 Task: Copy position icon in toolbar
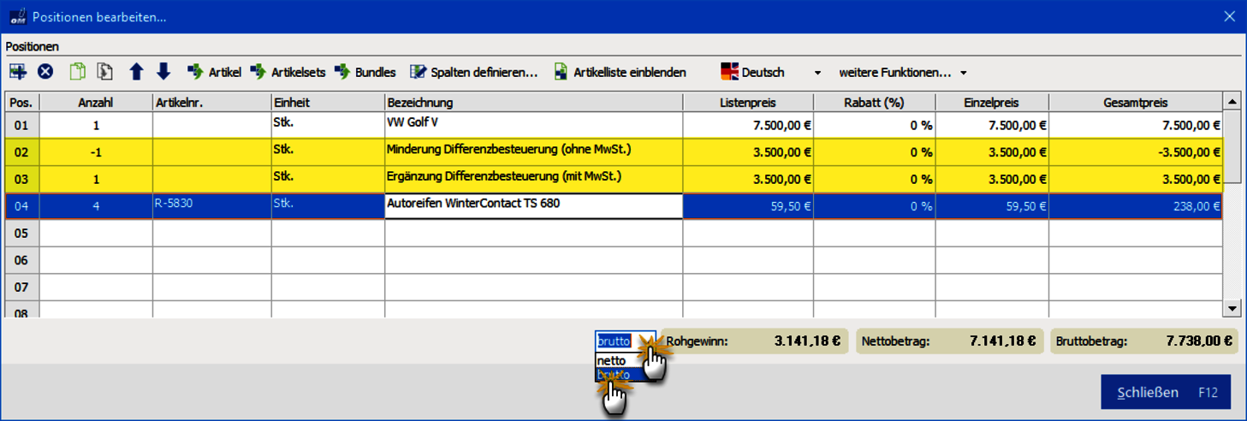[x=78, y=72]
